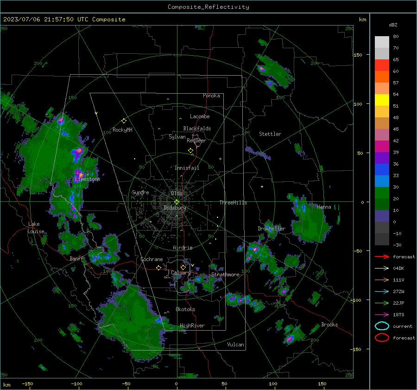
Task: Select the magenta swatch below 42 dBZ
Action: tap(382, 146)
